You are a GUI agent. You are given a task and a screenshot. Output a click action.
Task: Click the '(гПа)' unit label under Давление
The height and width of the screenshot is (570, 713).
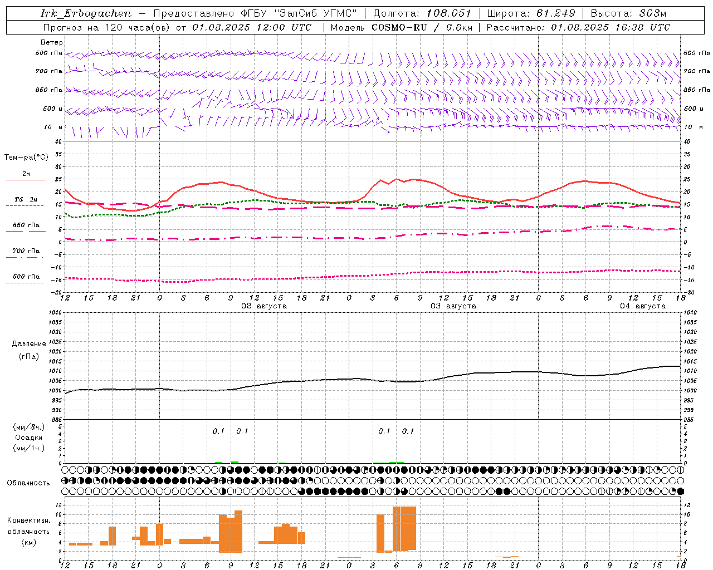coord(28,357)
